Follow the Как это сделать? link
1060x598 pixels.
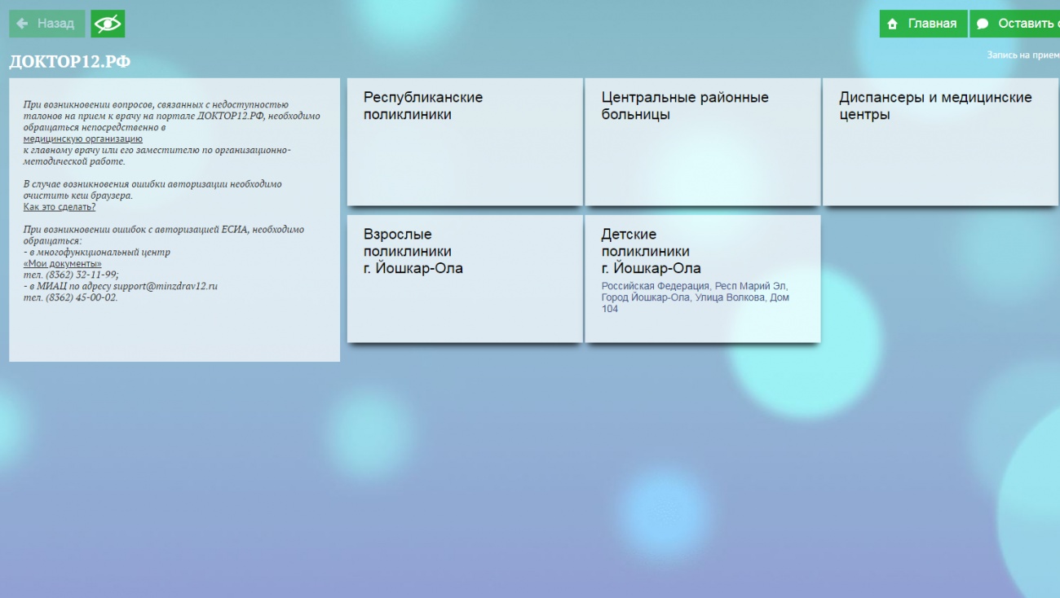60,207
